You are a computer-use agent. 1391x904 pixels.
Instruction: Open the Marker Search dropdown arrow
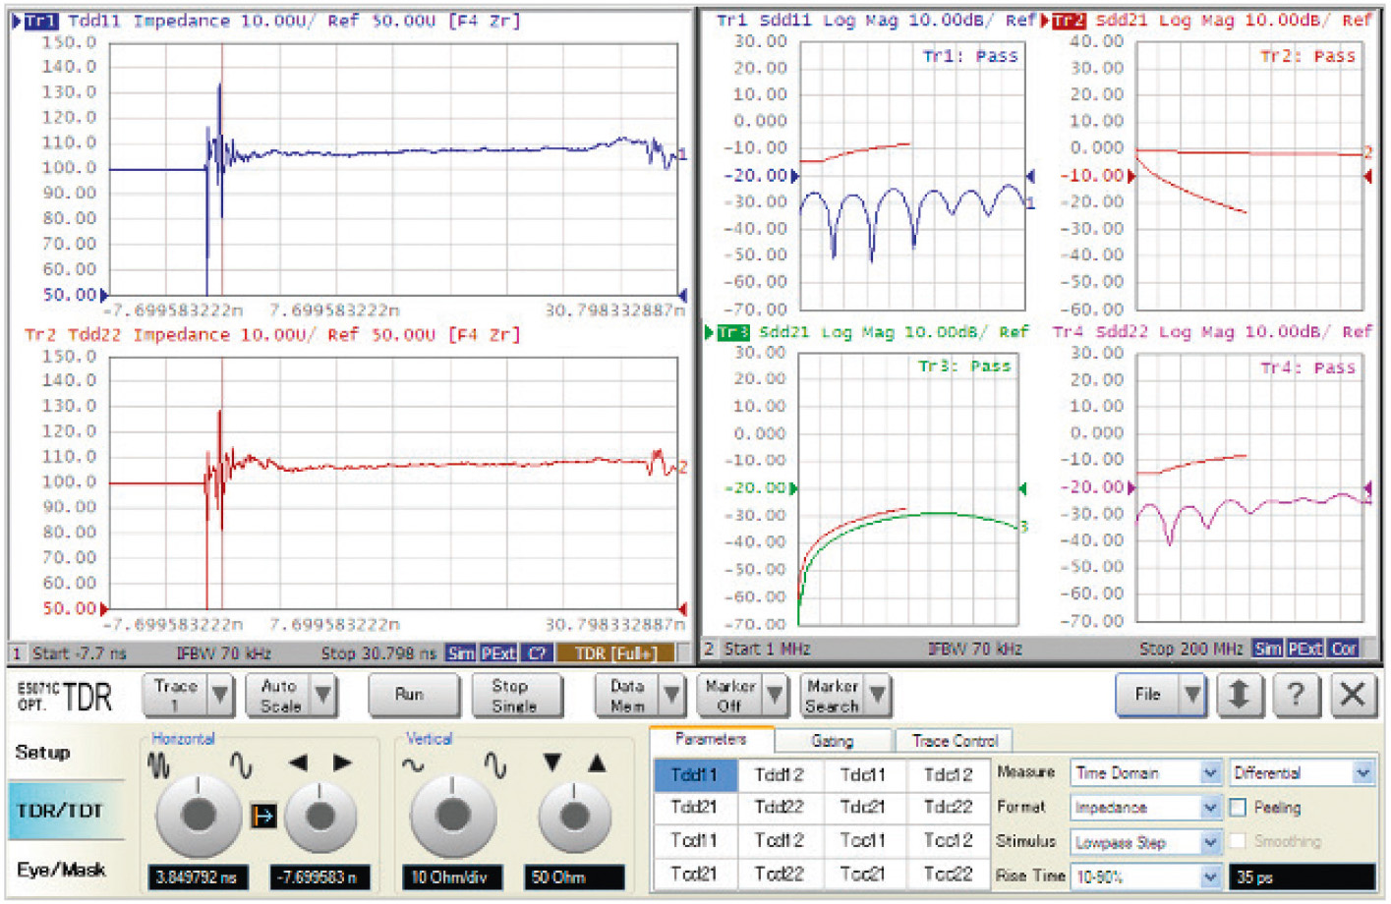[878, 696]
